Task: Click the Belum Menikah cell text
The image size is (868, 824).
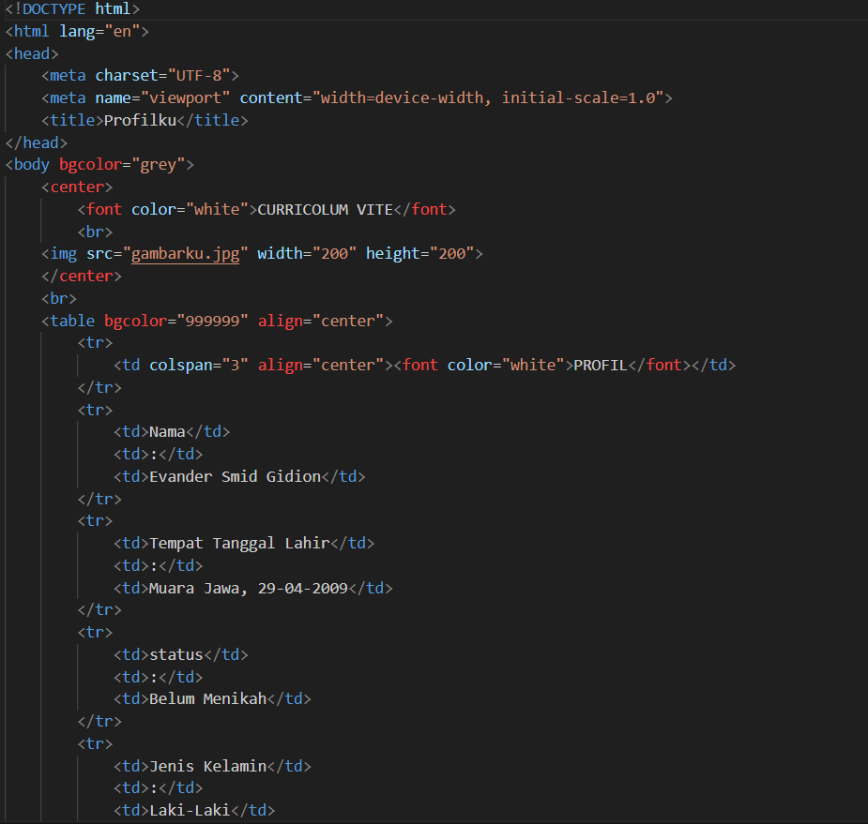Action: pyautogui.click(x=207, y=699)
